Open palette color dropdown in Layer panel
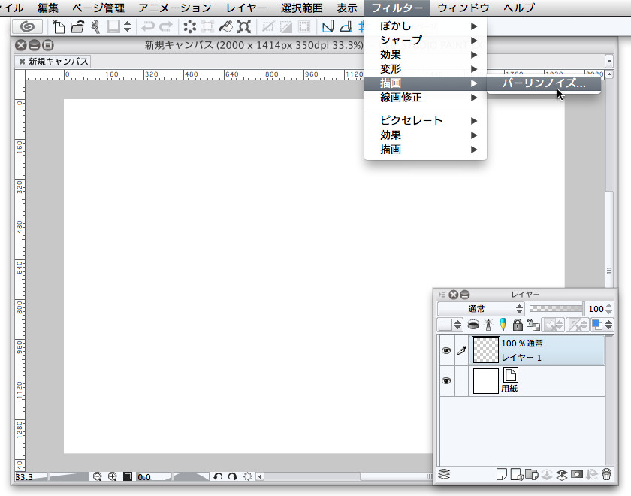The height and width of the screenshot is (496, 631). pos(450,325)
